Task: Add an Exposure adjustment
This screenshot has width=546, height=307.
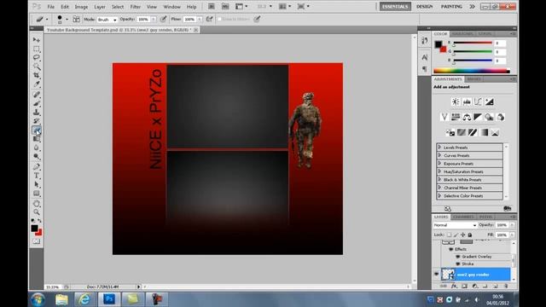Action: (x=489, y=101)
